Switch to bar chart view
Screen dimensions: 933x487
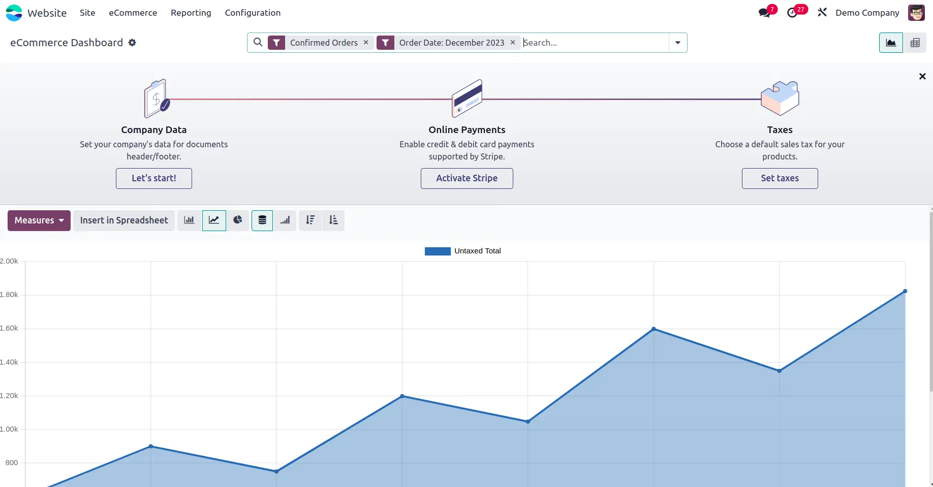pos(189,220)
